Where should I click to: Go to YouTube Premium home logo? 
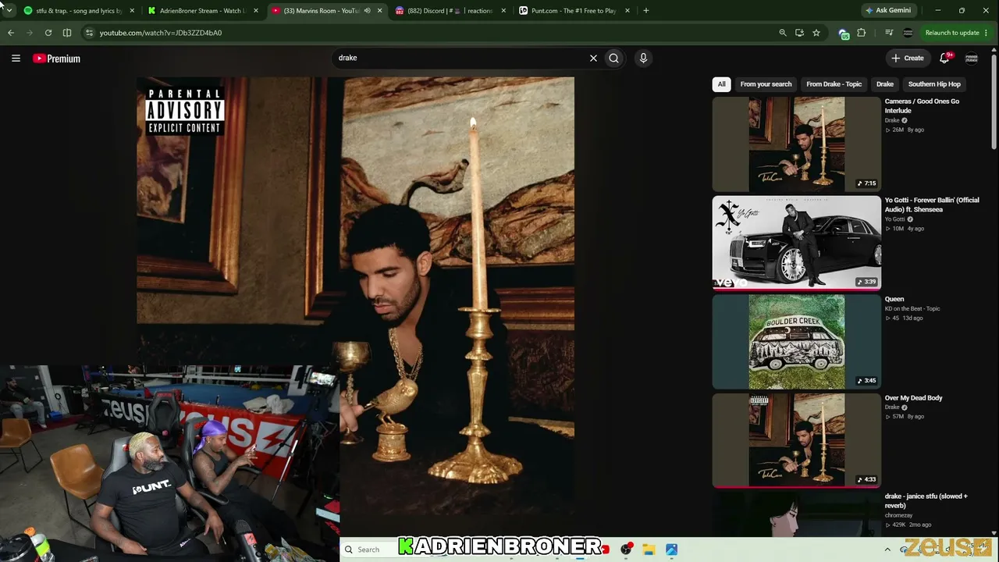tap(56, 59)
